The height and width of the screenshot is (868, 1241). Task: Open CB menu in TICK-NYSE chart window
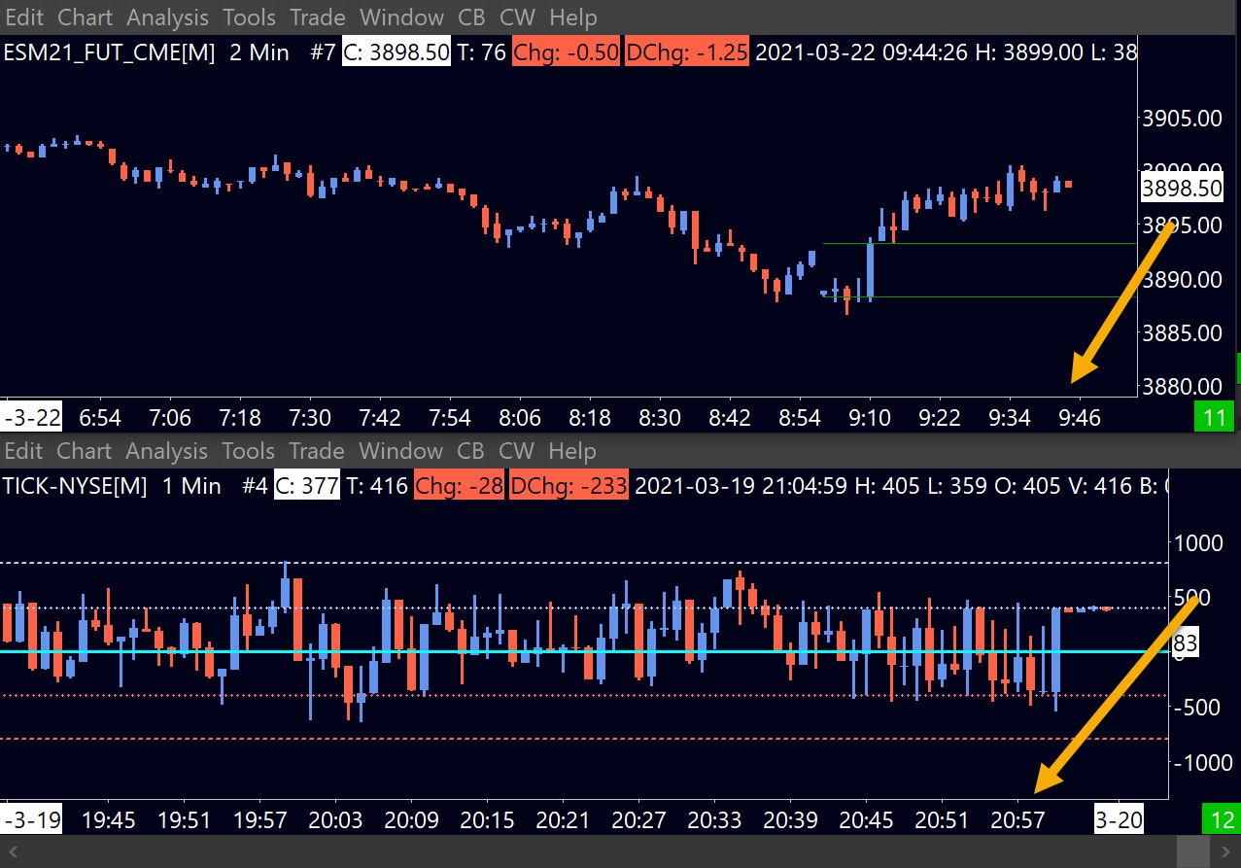pos(471,451)
